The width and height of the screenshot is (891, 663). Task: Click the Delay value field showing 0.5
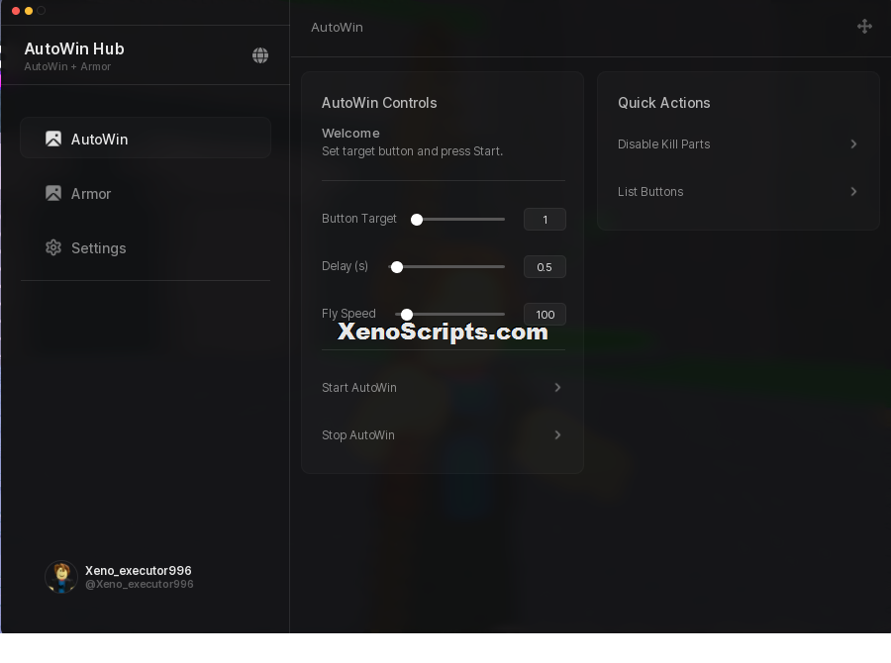pos(544,267)
